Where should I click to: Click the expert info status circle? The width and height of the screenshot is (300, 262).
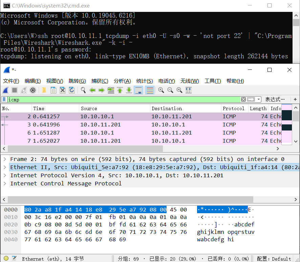[6, 258]
